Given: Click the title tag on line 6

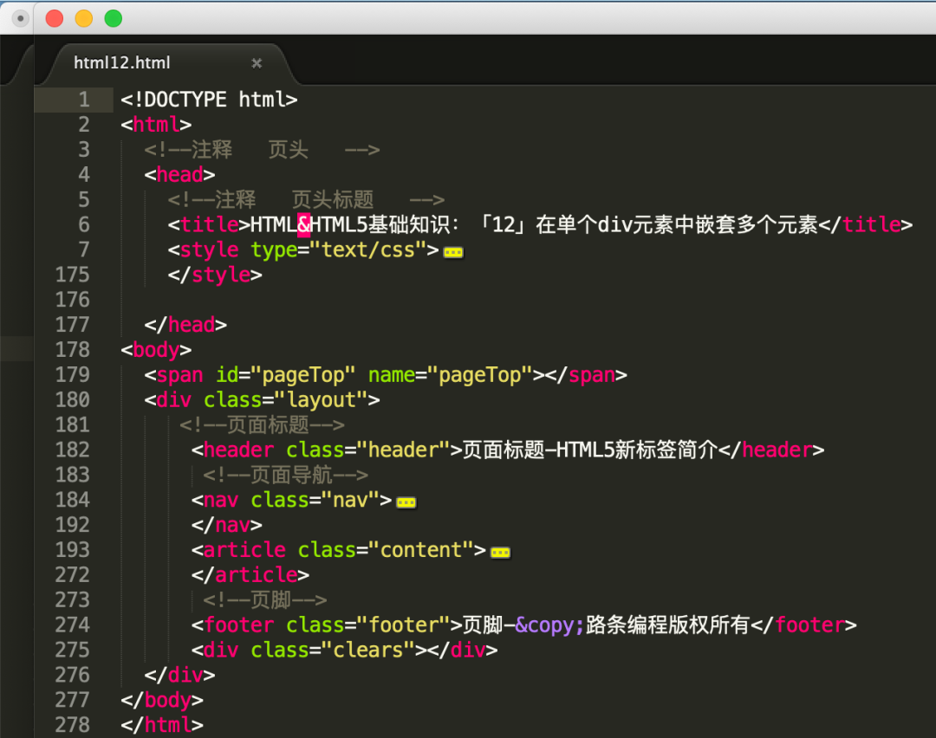Looking at the screenshot, I should pyautogui.click(x=208, y=224).
